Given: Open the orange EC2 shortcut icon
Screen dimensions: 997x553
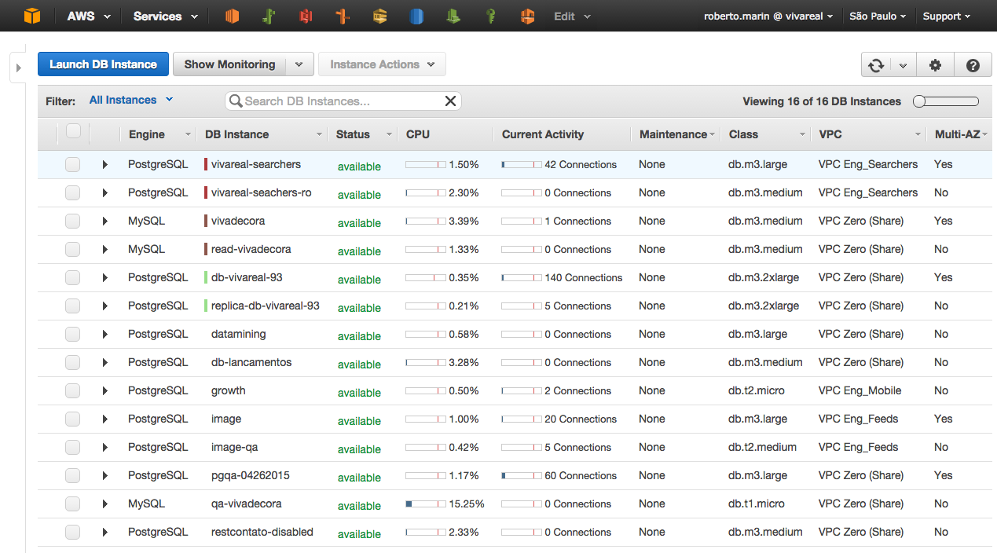Looking at the screenshot, I should click(232, 16).
